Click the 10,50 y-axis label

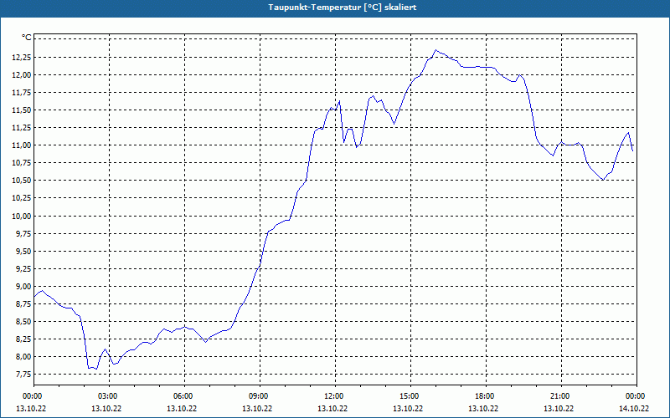click(x=22, y=181)
